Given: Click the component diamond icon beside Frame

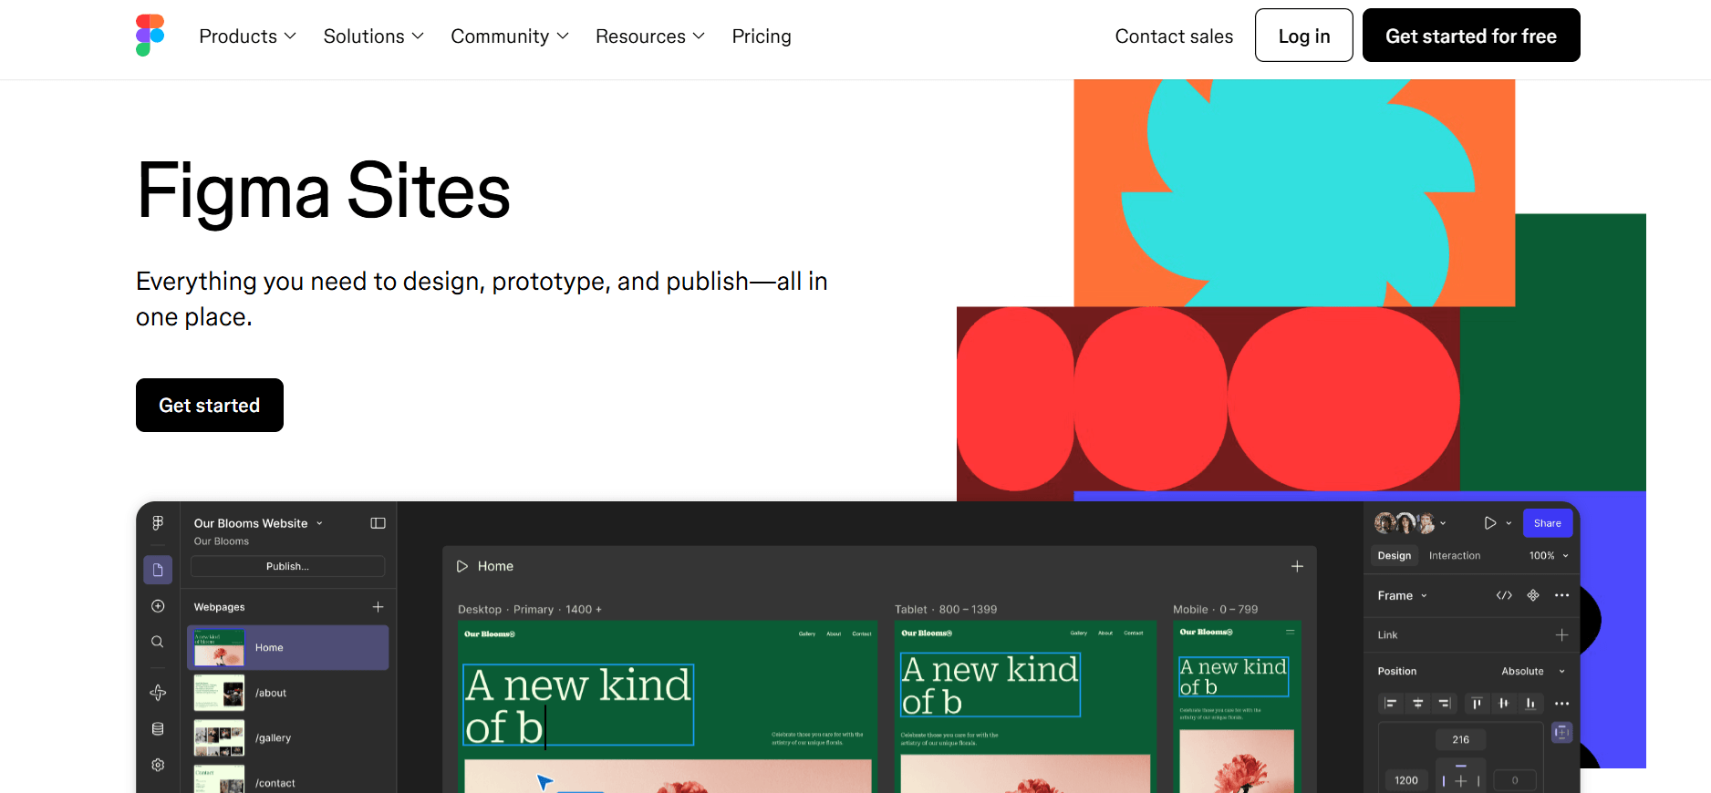Looking at the screenshot, I should point(1533,595).
